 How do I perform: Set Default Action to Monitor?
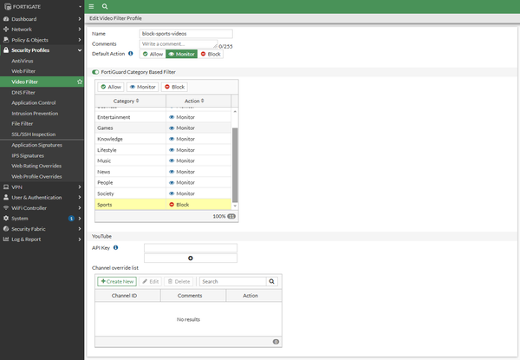pyautogui.click(x=181, y=54)
